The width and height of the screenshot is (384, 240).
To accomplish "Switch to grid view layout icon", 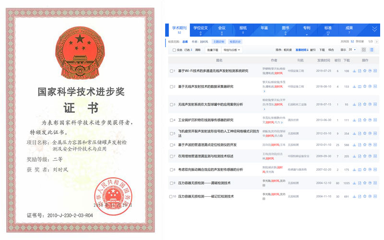I will click(364, 50).
